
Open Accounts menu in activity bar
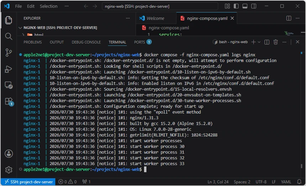[9, 154]
